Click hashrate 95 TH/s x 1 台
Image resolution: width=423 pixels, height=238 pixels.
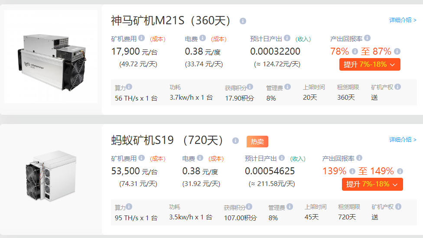click(136, 218)
